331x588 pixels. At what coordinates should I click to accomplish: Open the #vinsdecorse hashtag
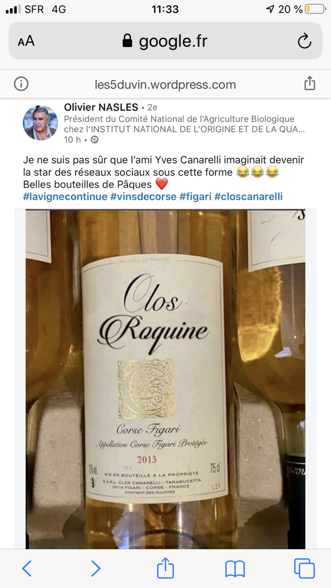143,197
